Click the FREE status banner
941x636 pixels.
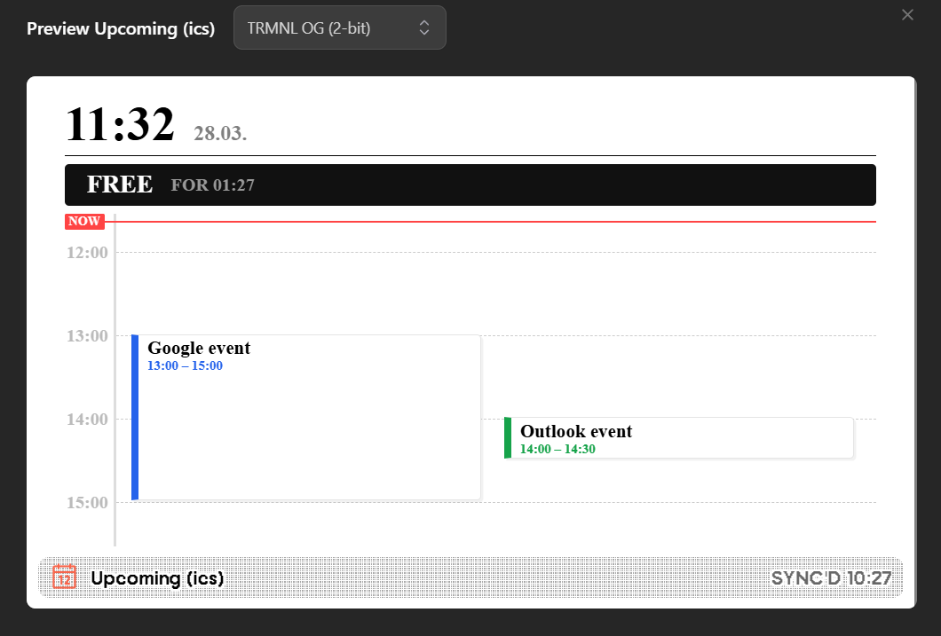[470, 185]
